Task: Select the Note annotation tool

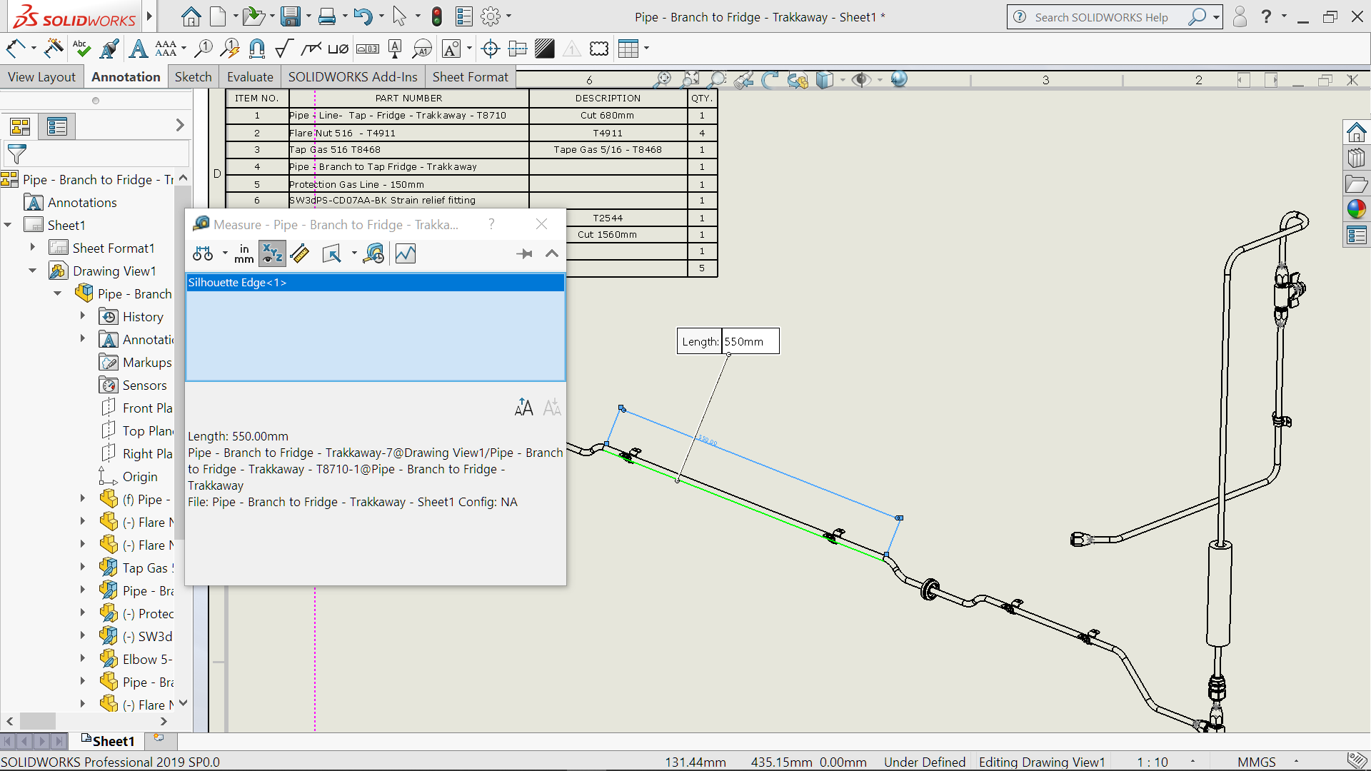Action: tap(138, 49)
